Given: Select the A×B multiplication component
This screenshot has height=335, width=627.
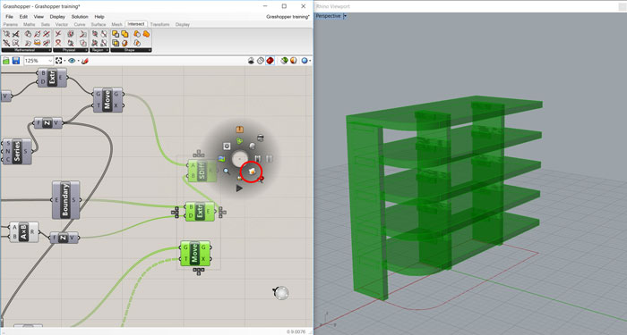Looking at the screenshot, I should pyautogui.click(x=23, y=232).
